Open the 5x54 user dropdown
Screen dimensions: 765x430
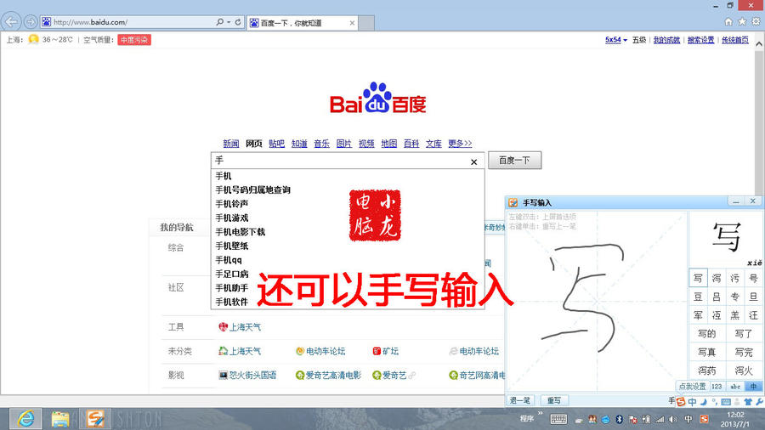point(615,40)
